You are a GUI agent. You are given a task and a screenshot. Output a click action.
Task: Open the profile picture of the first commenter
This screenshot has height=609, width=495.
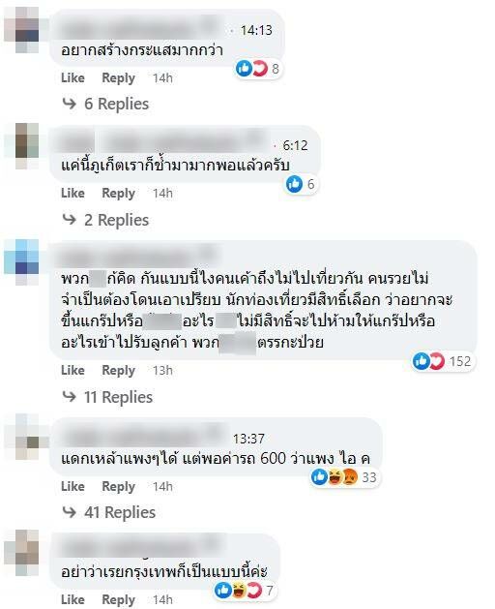(x=21, y=29)
